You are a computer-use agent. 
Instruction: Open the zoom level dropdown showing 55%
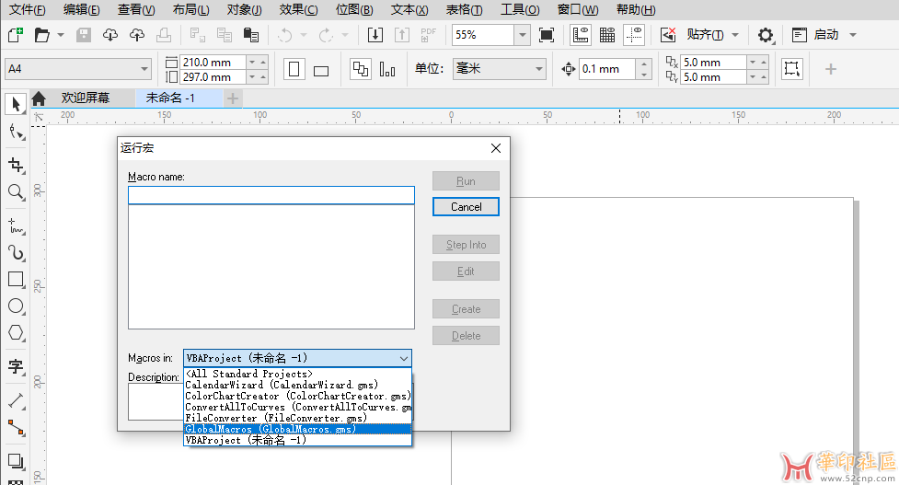(x=523, y=35)
